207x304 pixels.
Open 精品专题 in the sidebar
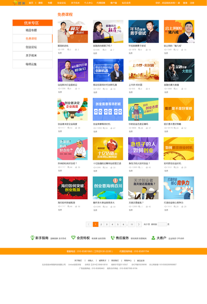(33, 30)
